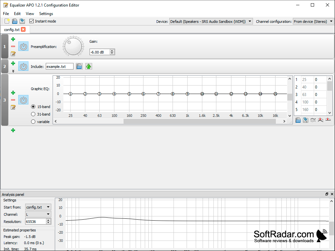This screenshot has width=335, height=251.
Task: Select the 15-band radio option
Action: tap(33, 106)
